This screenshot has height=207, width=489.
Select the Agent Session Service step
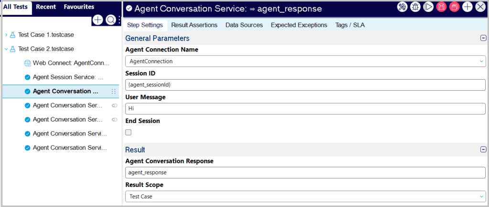click(x=67, y=77)
